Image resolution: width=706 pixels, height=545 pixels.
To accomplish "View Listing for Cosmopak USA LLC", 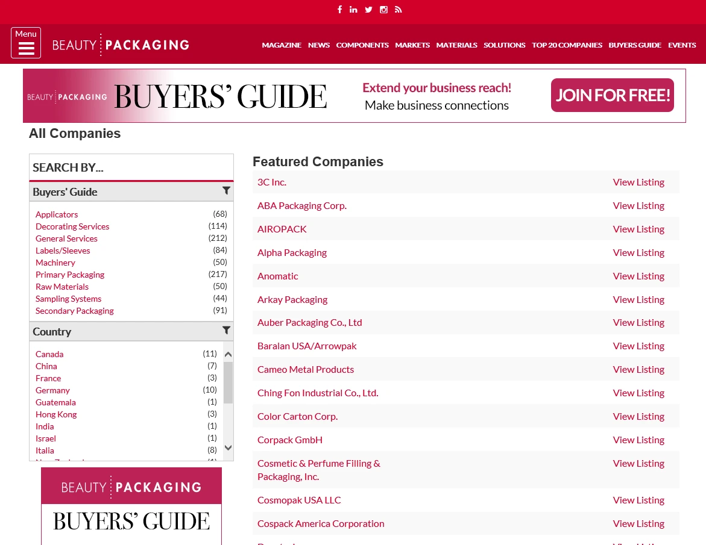I will click(638, 500).
